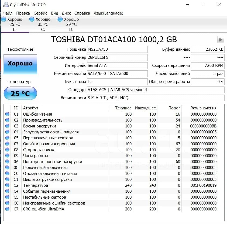Select the Отказы отключения питания attribute name
Screen dimensions: 227x225
pos(50,174)
